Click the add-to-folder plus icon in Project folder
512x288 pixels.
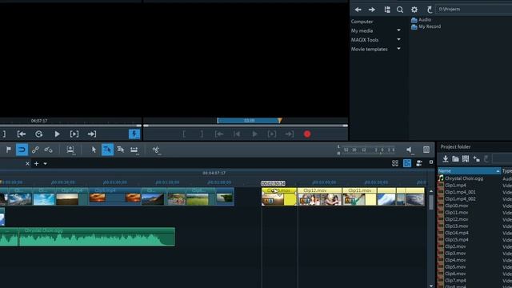click(477, 159)
